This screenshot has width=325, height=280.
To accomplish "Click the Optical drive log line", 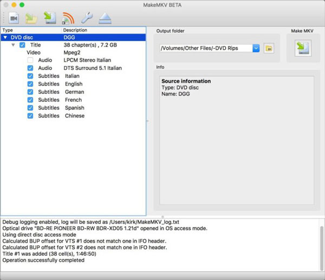I will tap(105, 229).
